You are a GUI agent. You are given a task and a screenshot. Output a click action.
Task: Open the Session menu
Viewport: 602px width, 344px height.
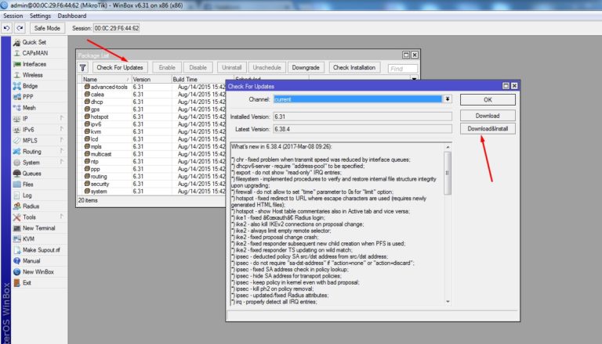[x=13, y=16]
